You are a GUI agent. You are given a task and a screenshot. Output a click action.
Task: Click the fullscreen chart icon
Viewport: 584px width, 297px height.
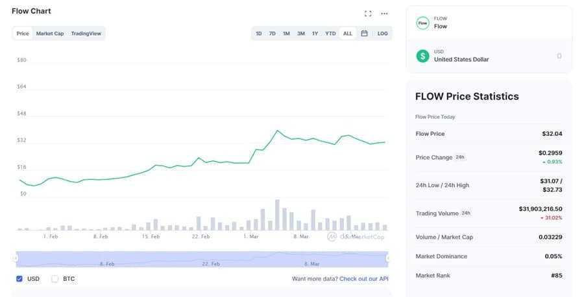tap(368, 13)
